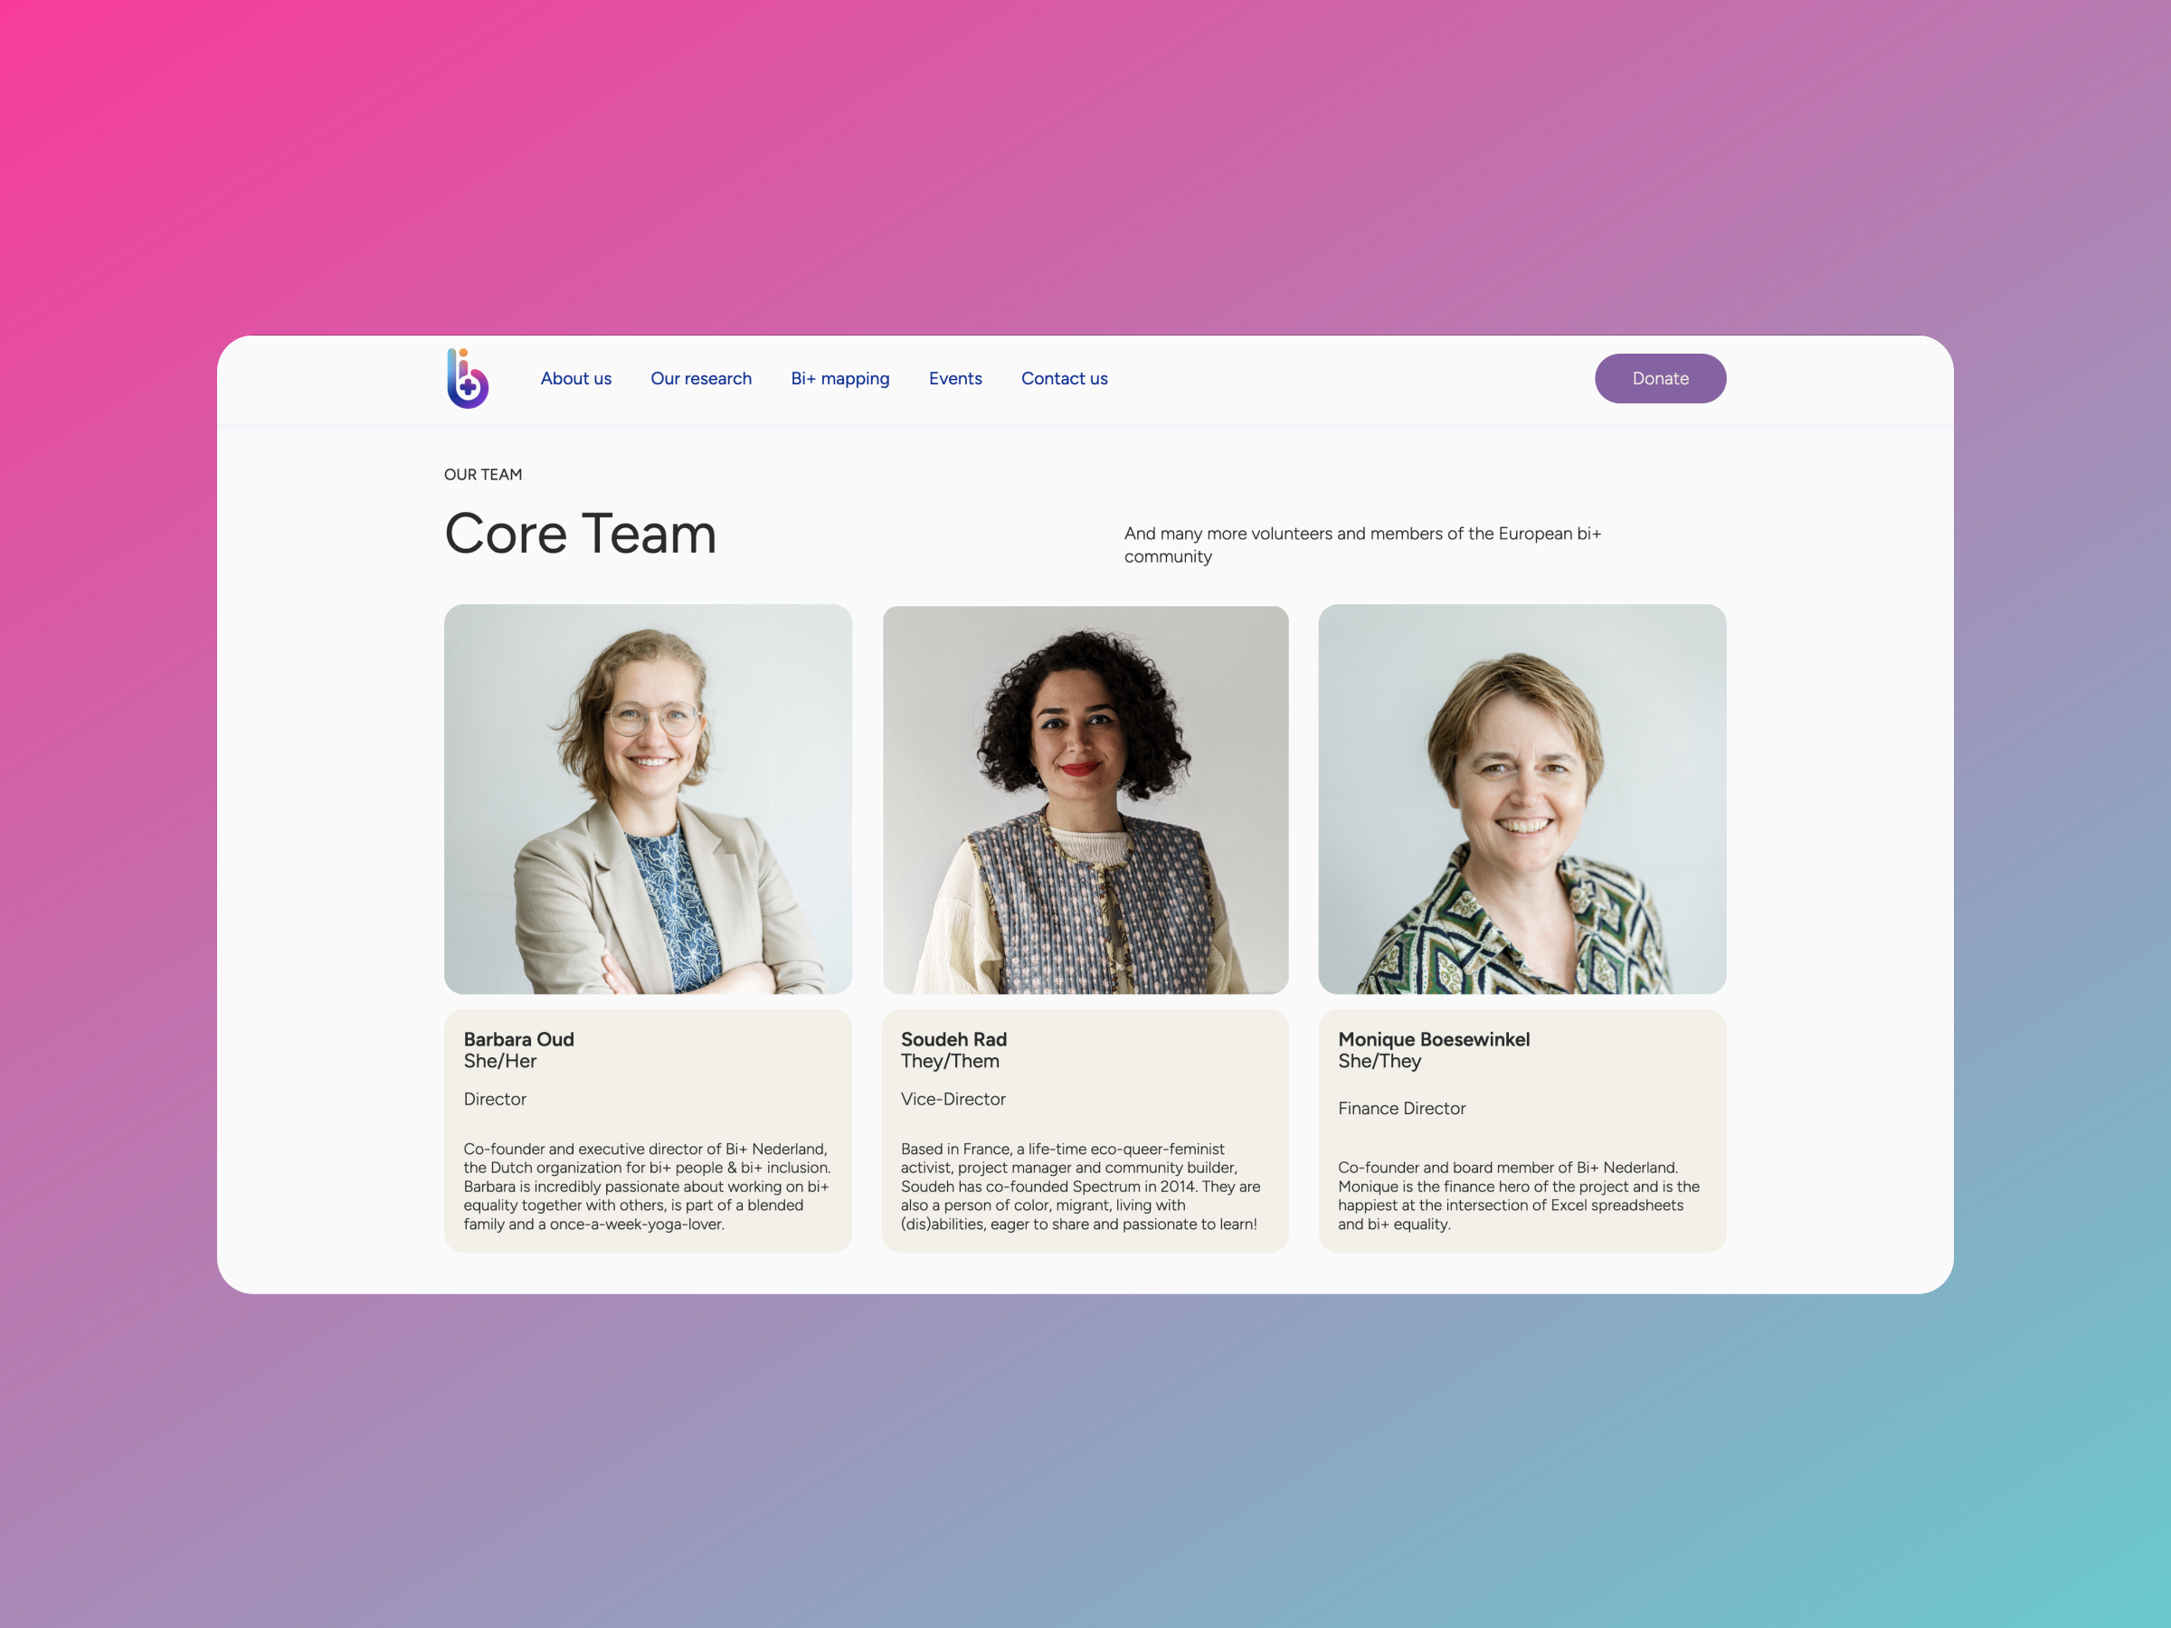Open the Contact us page
Image resolution: width=2171 pixels, height=1628 pixels.
1063,378
